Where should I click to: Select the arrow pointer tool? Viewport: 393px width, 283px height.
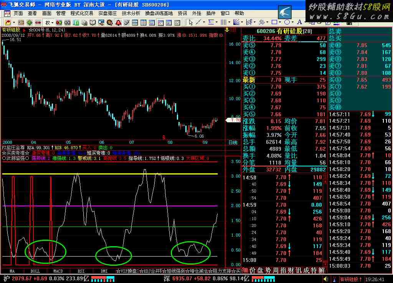coord(191,23)
